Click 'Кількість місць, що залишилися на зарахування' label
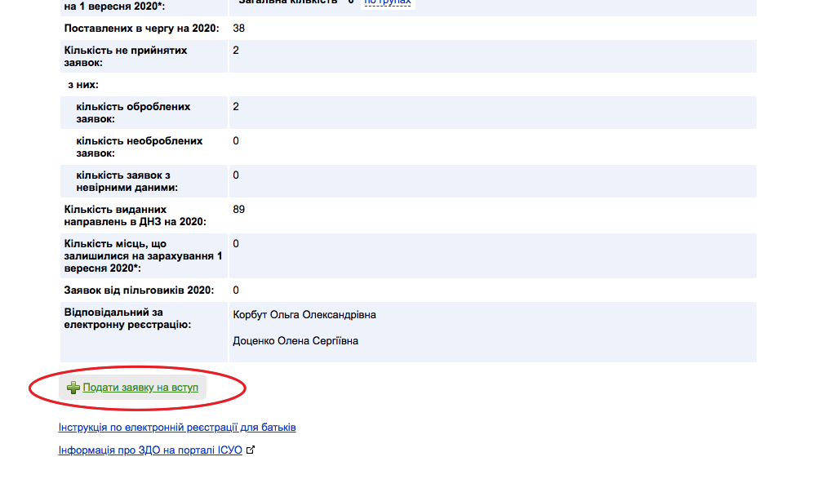Image resolution: width=835 pixels, height=479 pixels. pos(143,255)
